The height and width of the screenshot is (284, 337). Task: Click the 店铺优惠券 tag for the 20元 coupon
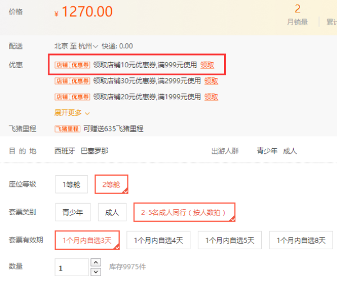click(72, 97)
